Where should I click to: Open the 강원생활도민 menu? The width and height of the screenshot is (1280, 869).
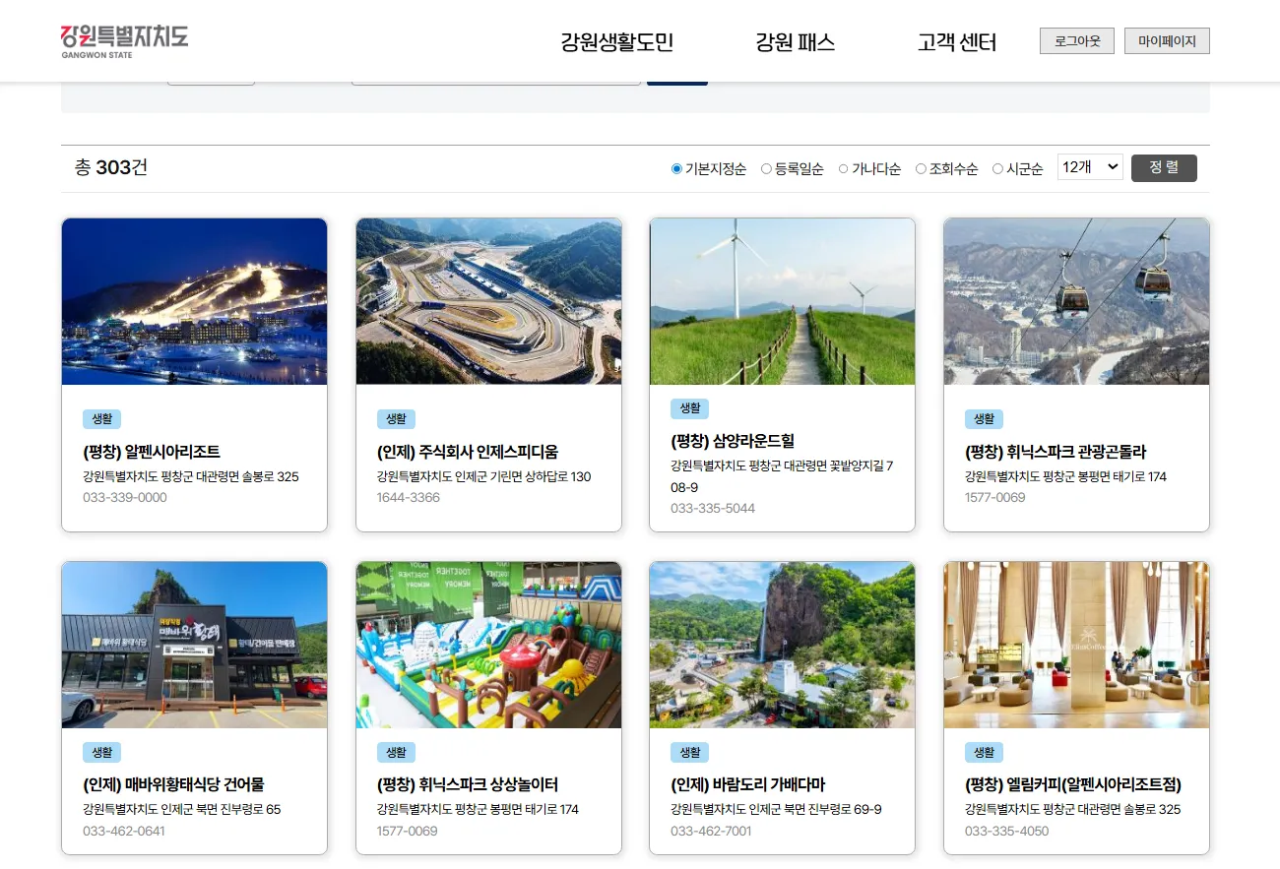[614, 41]
